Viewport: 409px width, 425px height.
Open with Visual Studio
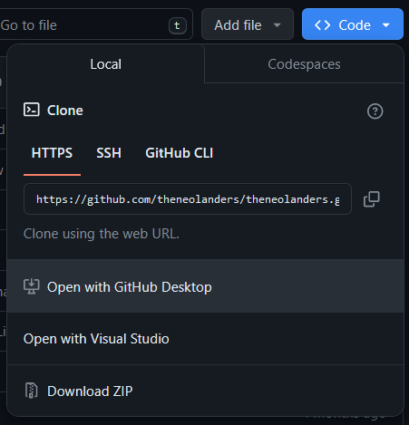[x=206, y=339]
